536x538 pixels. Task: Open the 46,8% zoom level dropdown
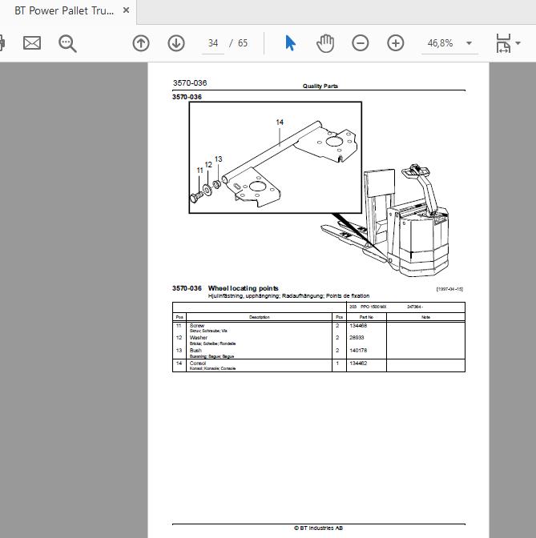pyautogui.click(x=469, y=43)
